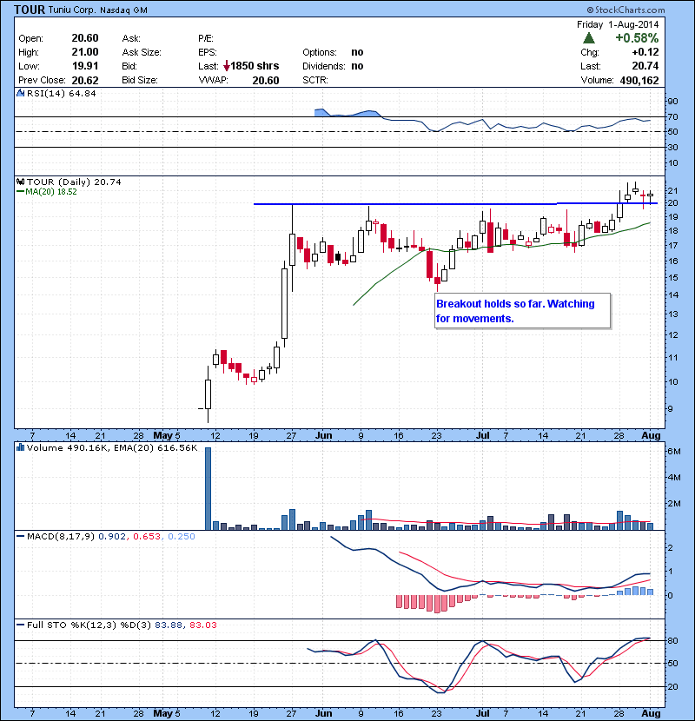Click the red down arrow before 1850 shrs
The height and width of the screenshot is (721, 695).
(x=226, y=66)
